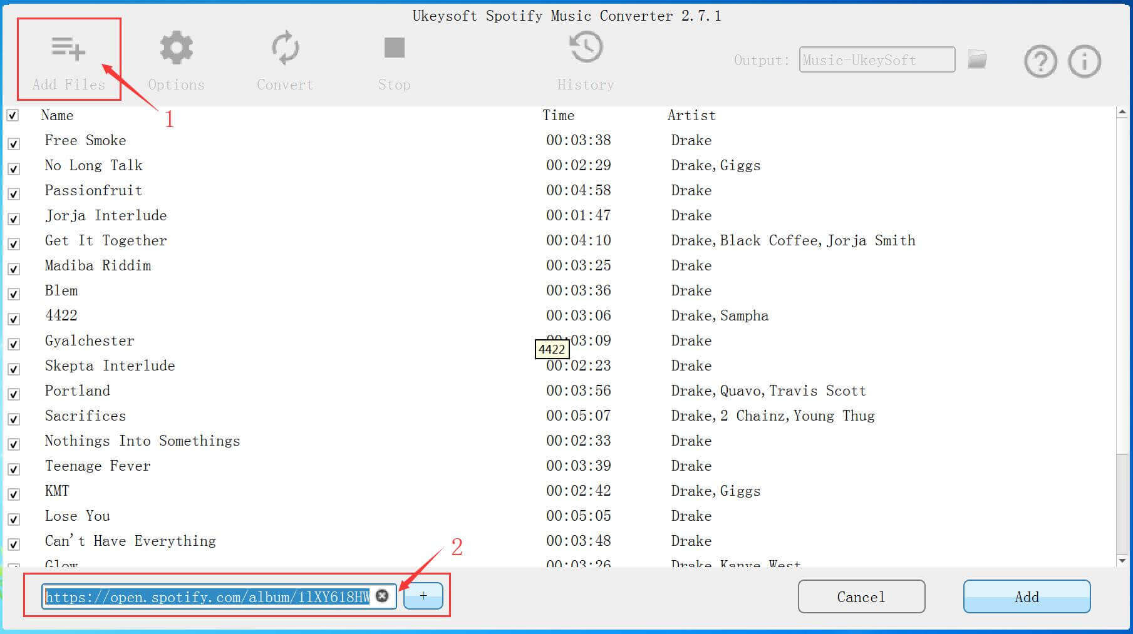This screenshot has height=634, width=1133.
Task: Click the 00:01:47 time value
Action: click(578, 215)
